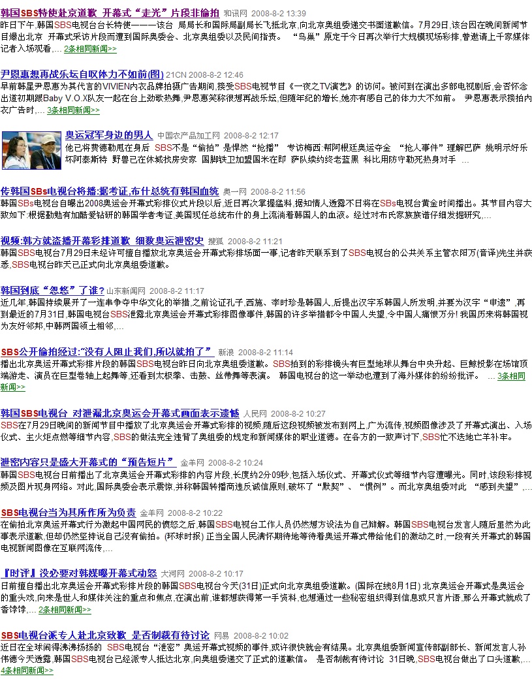
Task: Click snippet starting "早前韩星尹恩惠为其代言的VIVIEN"
Action: [x=266, y=99]
